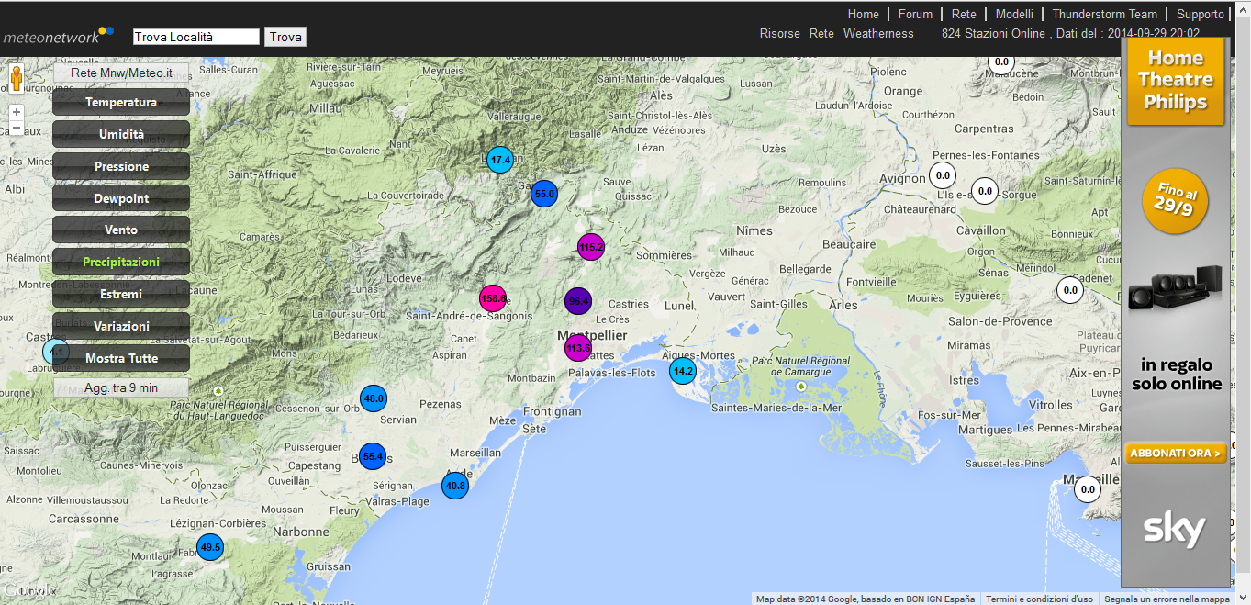
Task: Open the Rete link beside Risorse
Action: (x=821, y=33)
